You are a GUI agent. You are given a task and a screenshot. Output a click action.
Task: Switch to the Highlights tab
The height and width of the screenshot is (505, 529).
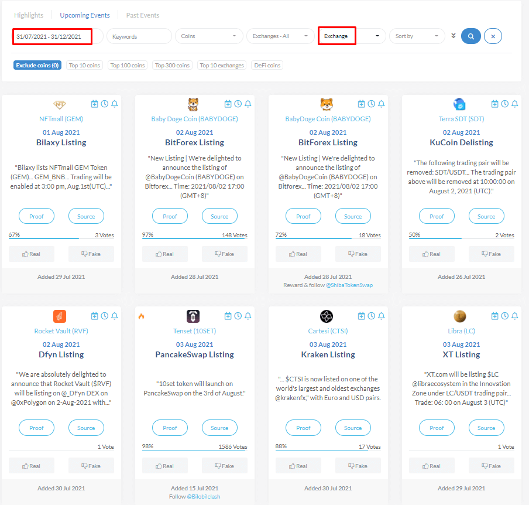click(x=29, y=15)
